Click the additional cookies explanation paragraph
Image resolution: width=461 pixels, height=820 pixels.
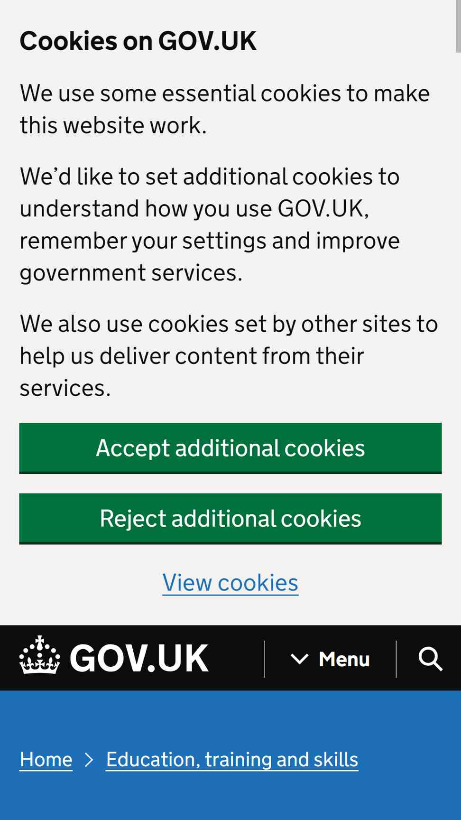(x=210, y=224)
